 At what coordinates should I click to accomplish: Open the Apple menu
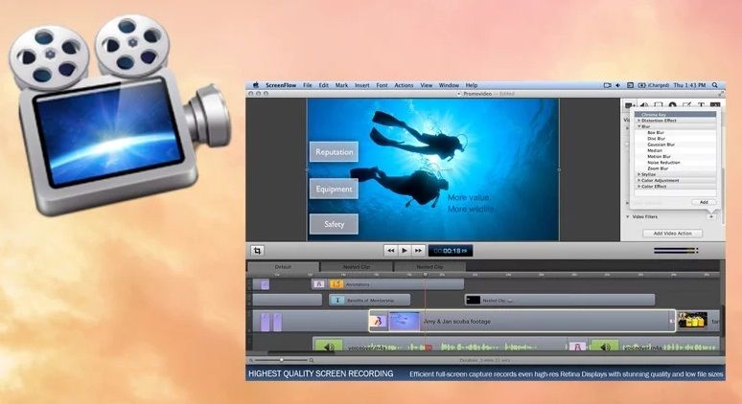coord(256,85)
